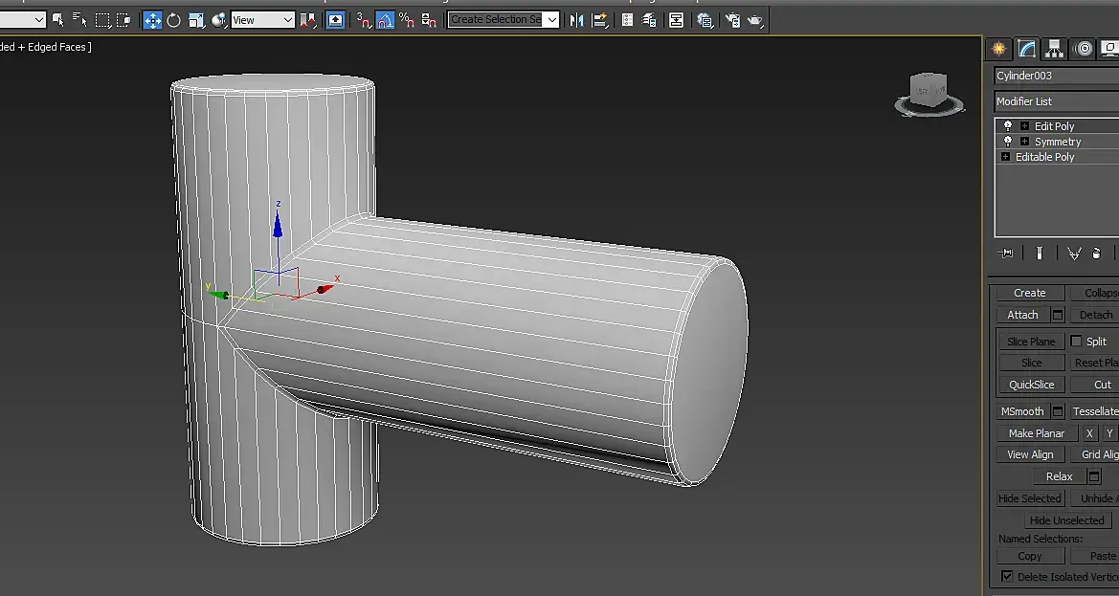Screen dimensions: 1119x596
Task: Toggle Edit Poly modifier lightbulb
Action: (x=1007, y=126)
